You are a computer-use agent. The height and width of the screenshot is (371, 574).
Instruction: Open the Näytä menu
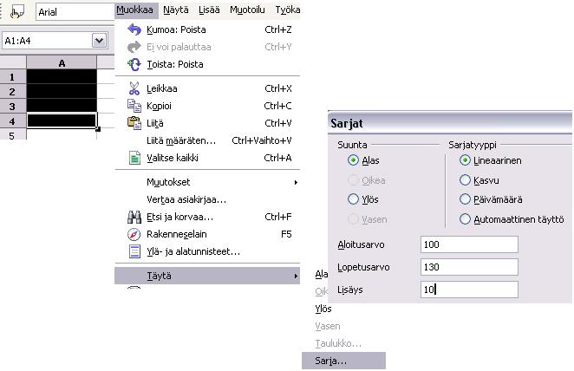(176, 10)
